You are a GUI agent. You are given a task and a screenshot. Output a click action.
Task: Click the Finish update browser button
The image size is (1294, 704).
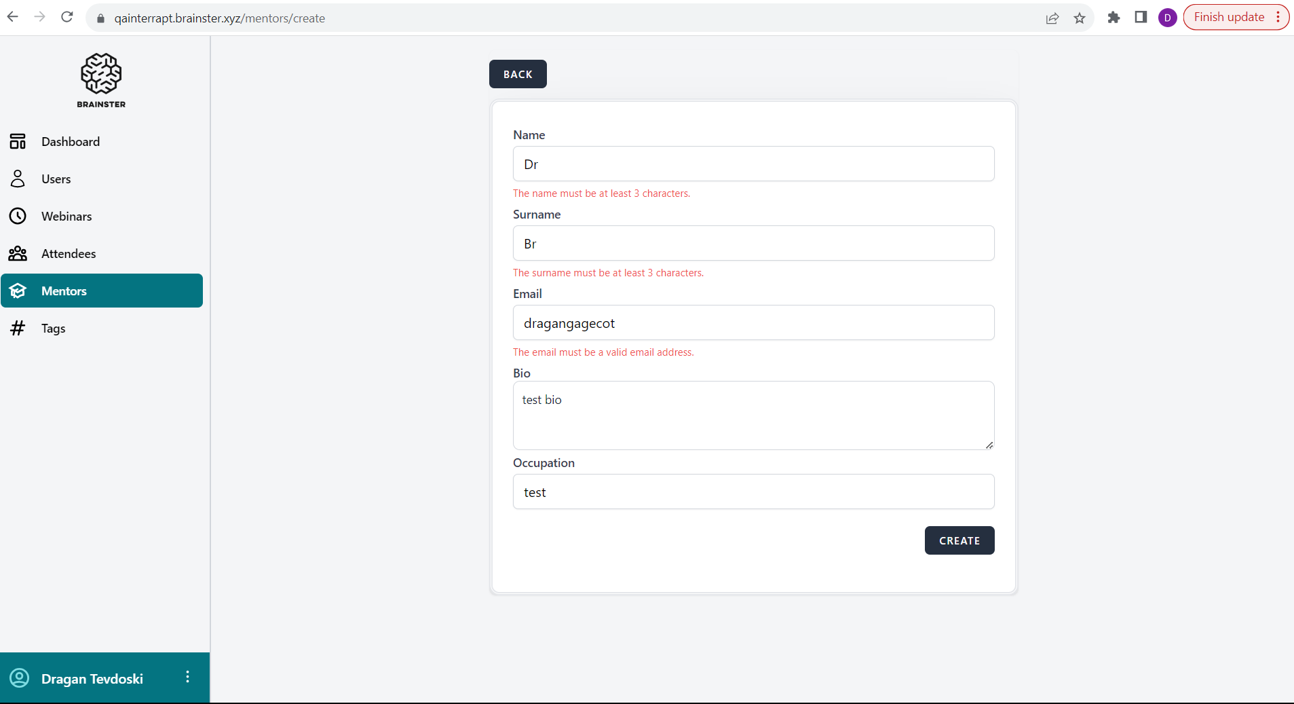pyautogui.click(x=1228, y=17)
